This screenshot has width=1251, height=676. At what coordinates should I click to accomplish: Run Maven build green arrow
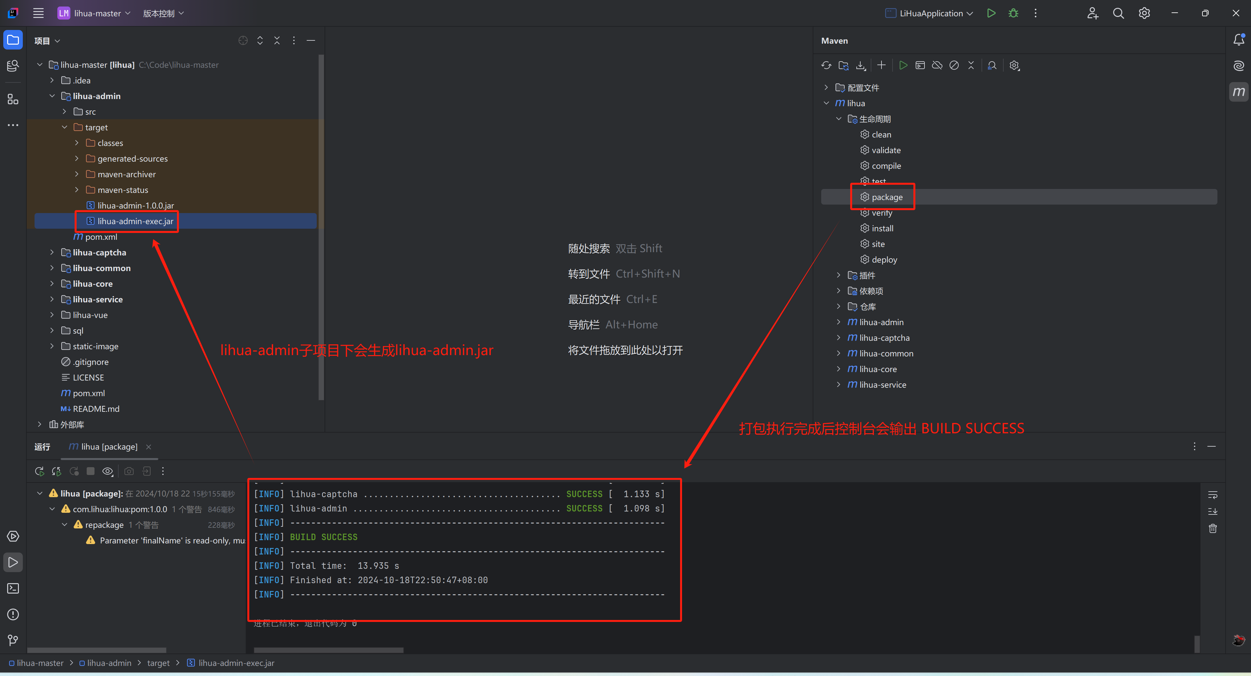903,65
